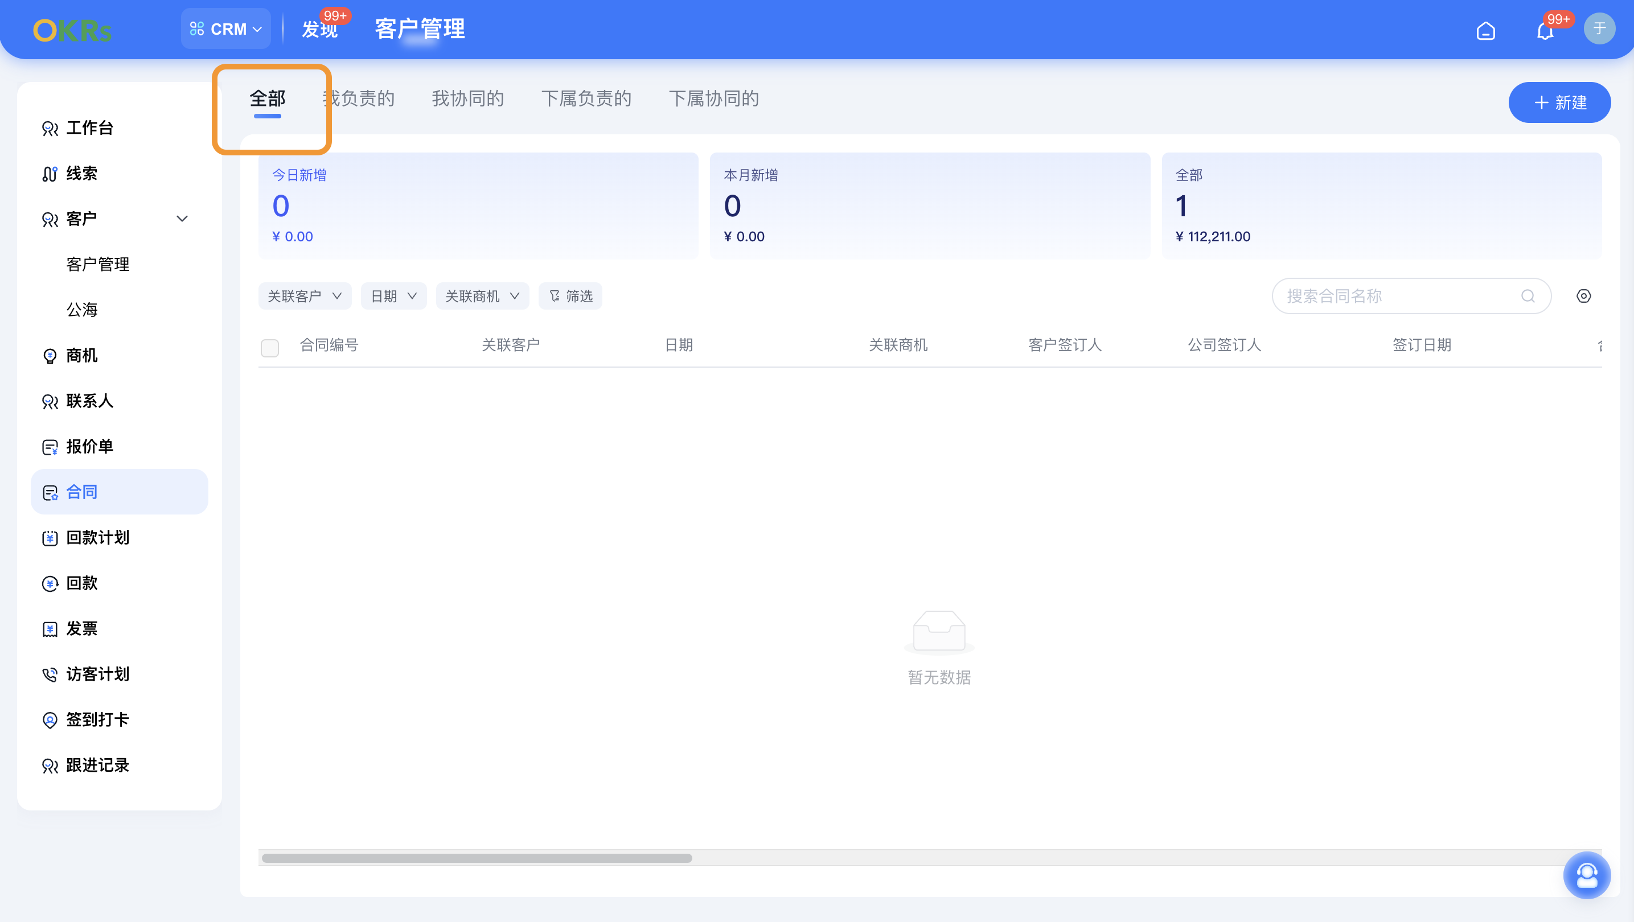Viewport: 1634px width, 922px height.
Task: Click the 客户 sidebar icon
Action: pos(50,220)
